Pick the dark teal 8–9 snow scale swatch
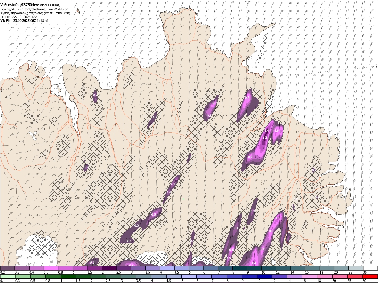 click(x=240, y=268)
